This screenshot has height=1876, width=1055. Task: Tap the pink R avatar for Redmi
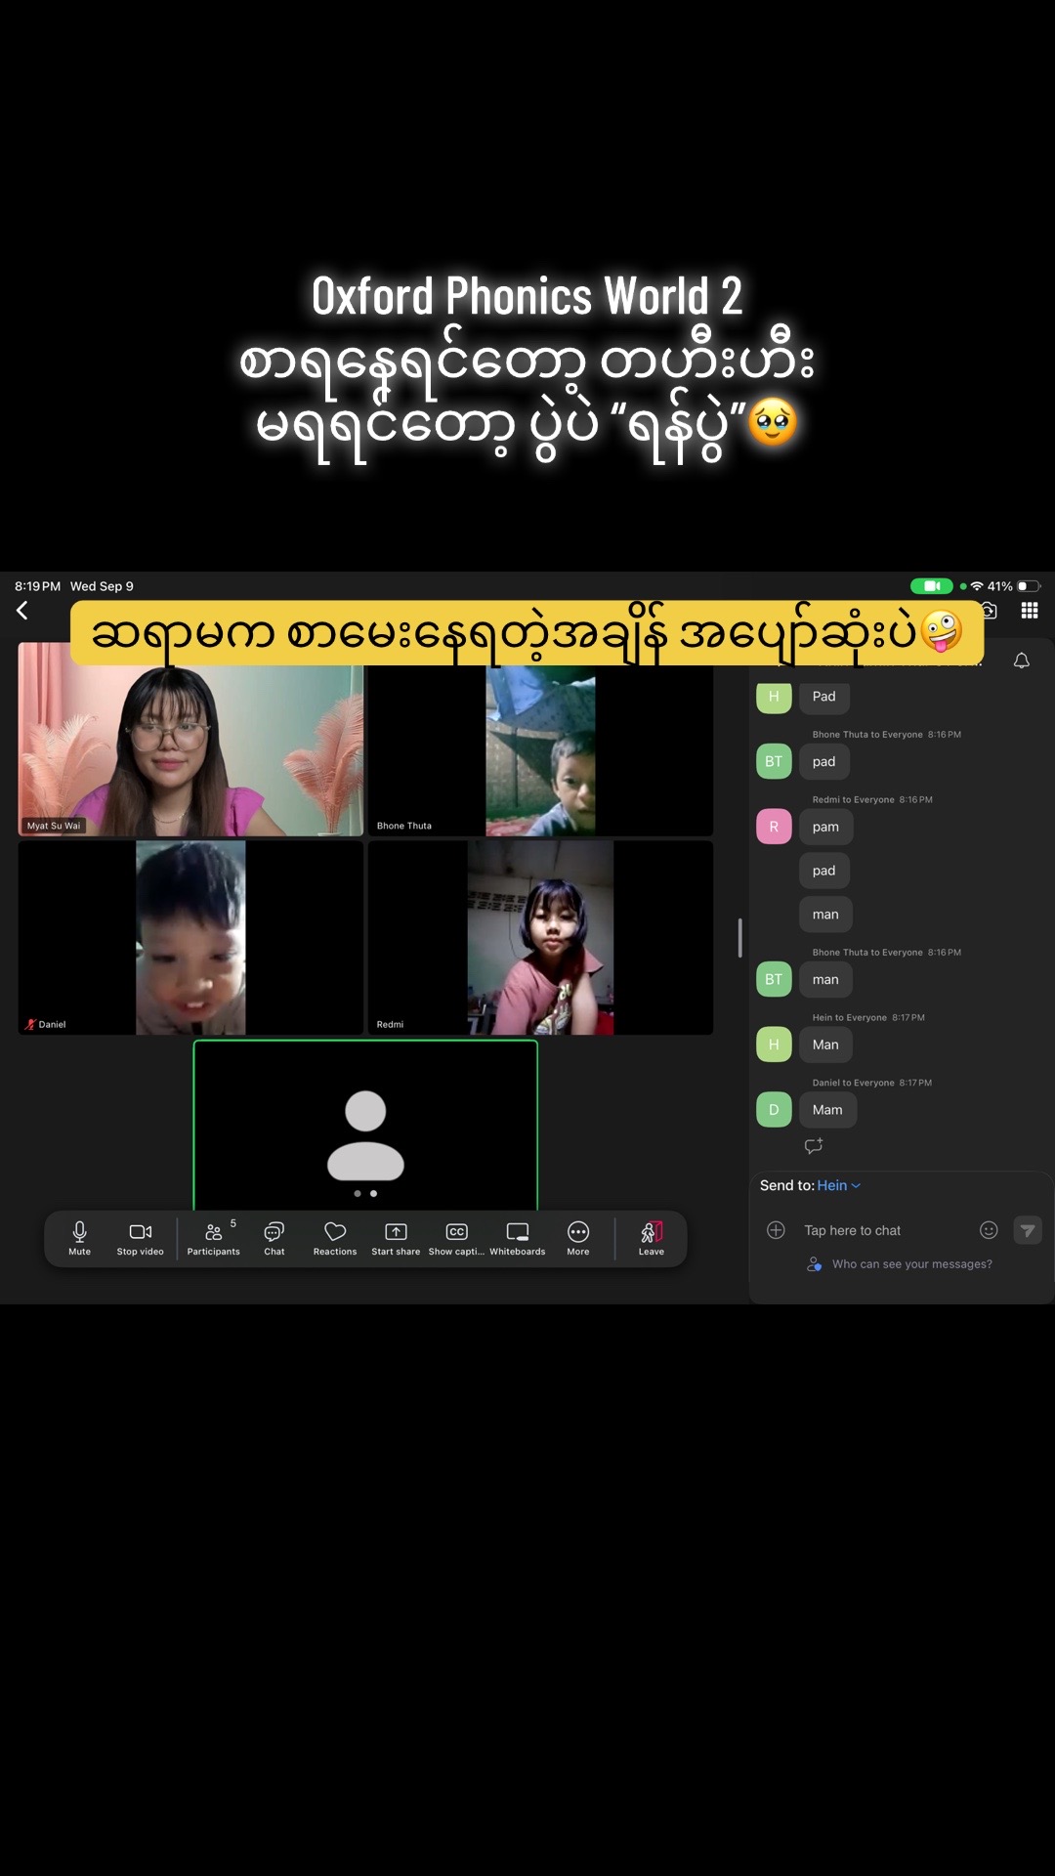pos(774,827)
